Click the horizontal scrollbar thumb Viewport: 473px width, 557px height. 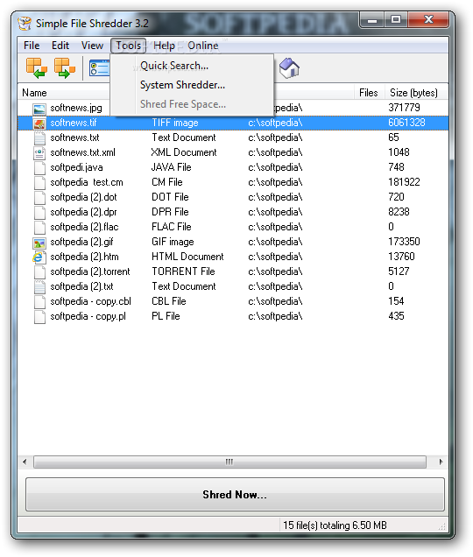(x=229, y=462)
